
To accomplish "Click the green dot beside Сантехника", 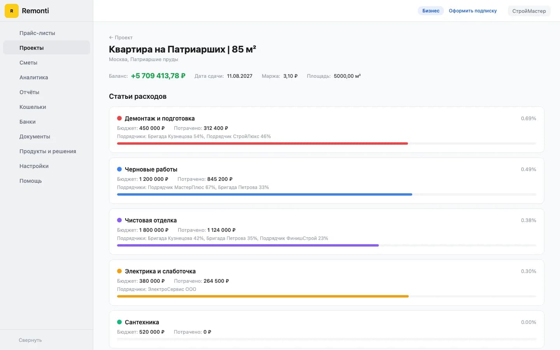I will click(119, 322).
